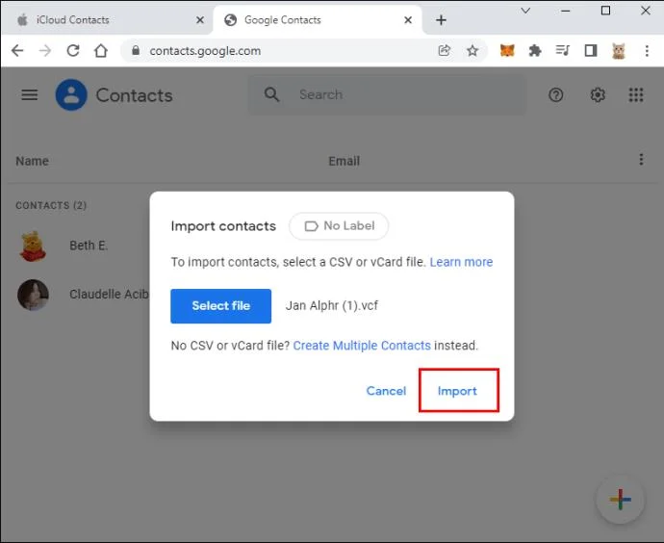Share this page from address bar

pyautogui.click(x=444, y=51)
